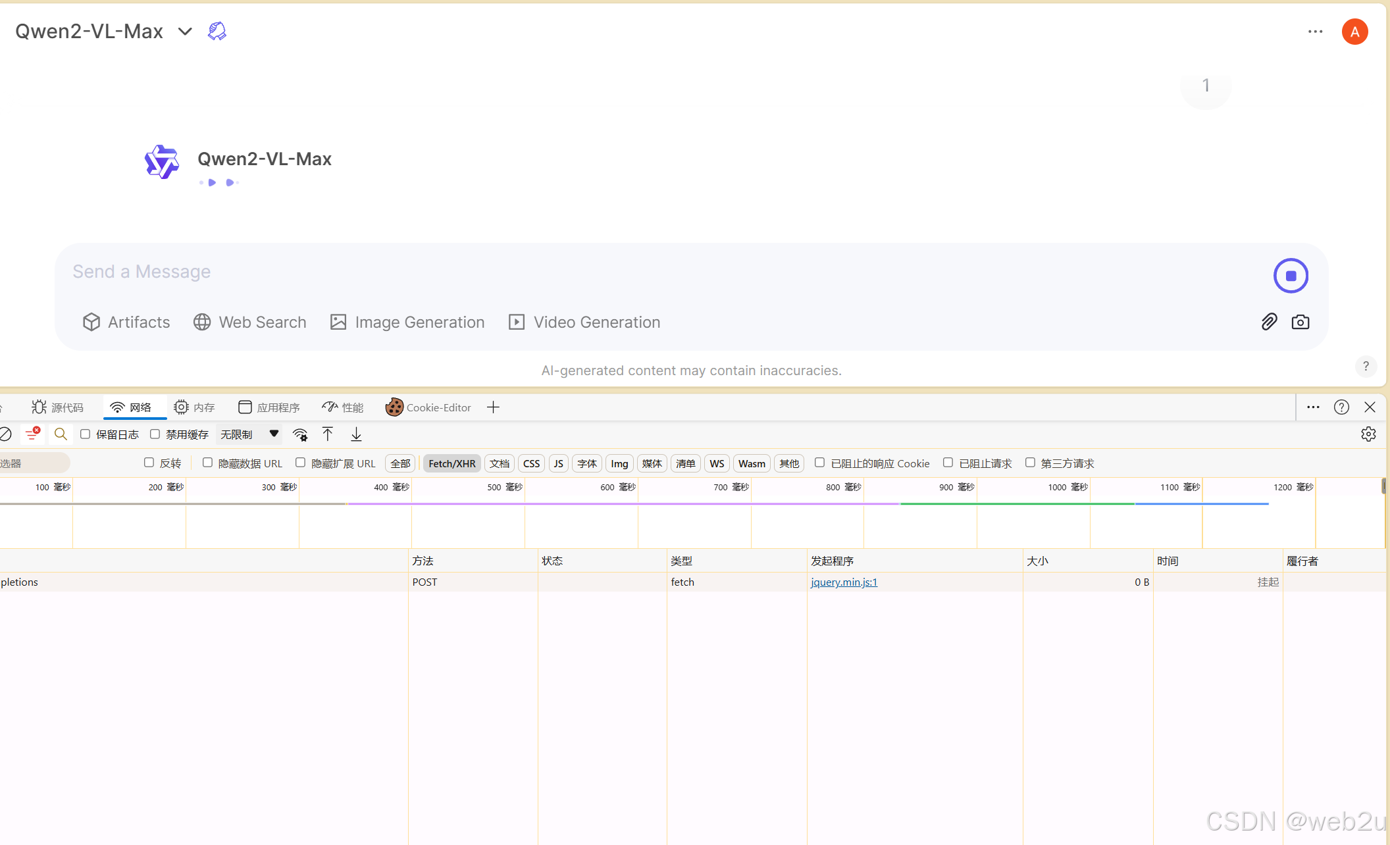This screenshot has height=845, width=1390.
Task: Close the devtools panel
Action: click(x=1370, y=407)
